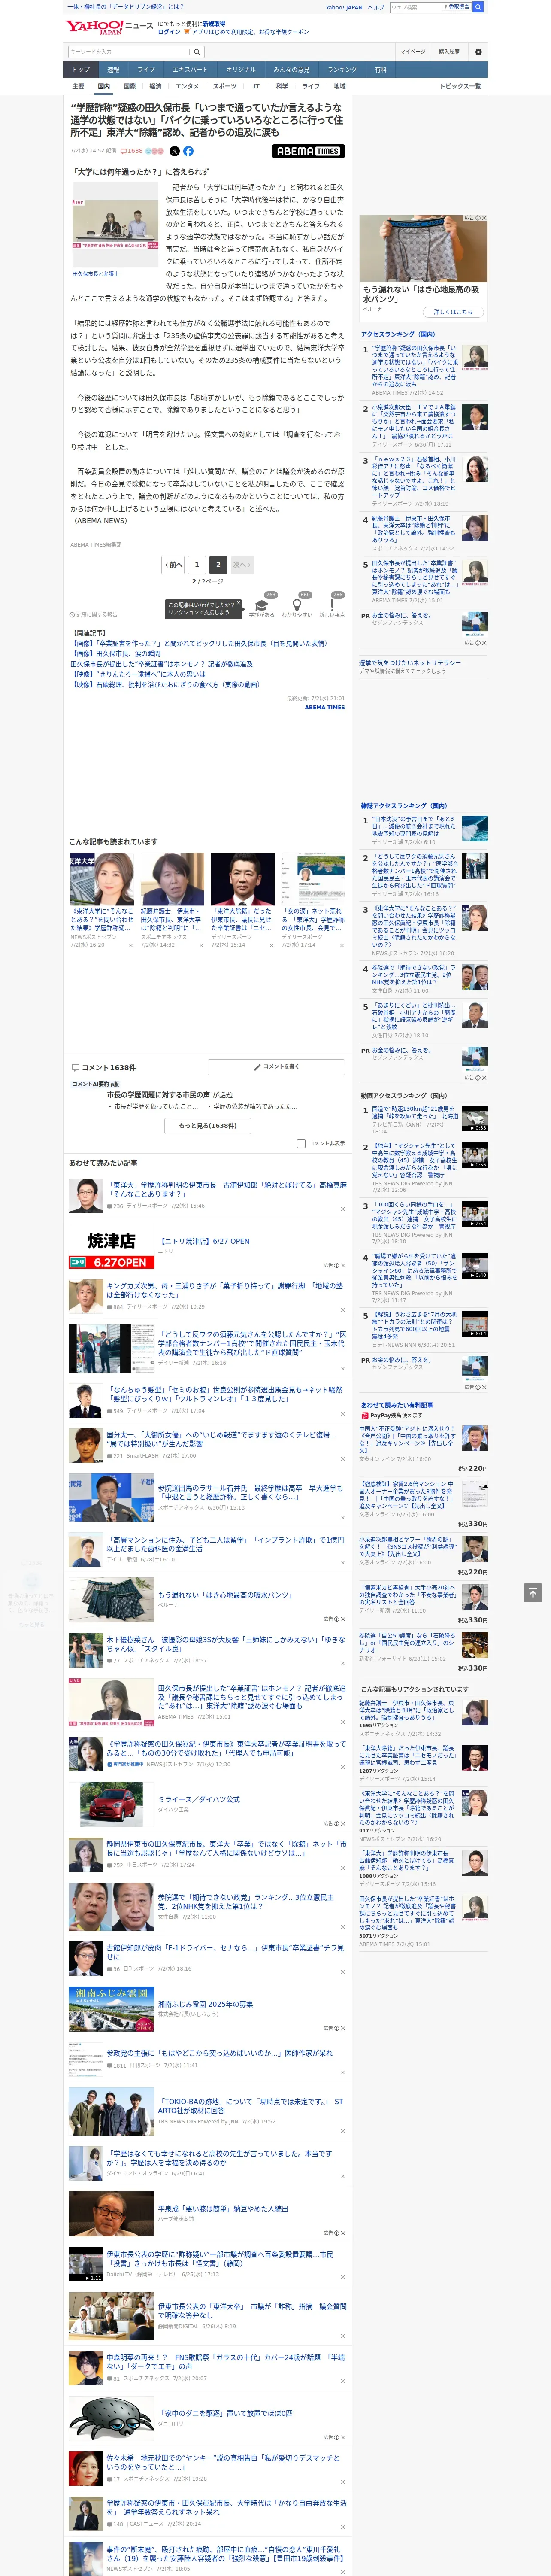
Task: Open the ヘルプ link
Action: point(376,7)
